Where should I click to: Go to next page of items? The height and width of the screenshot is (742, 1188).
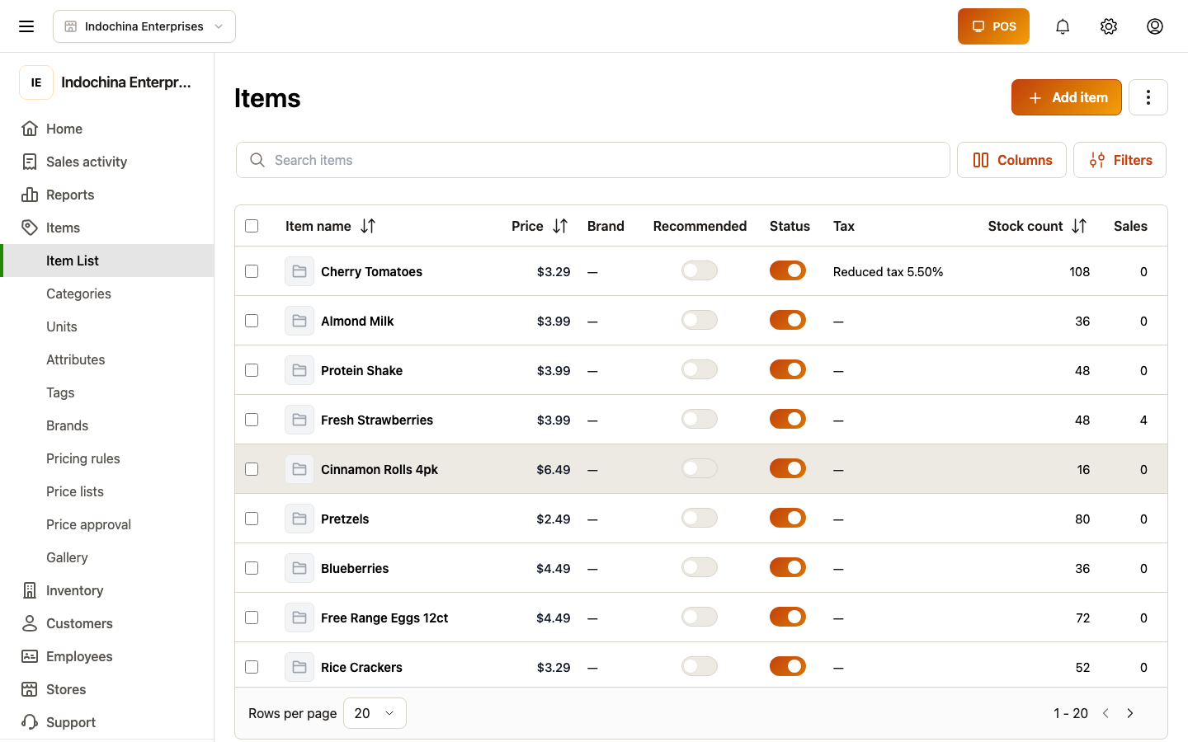coord(1130,713)
